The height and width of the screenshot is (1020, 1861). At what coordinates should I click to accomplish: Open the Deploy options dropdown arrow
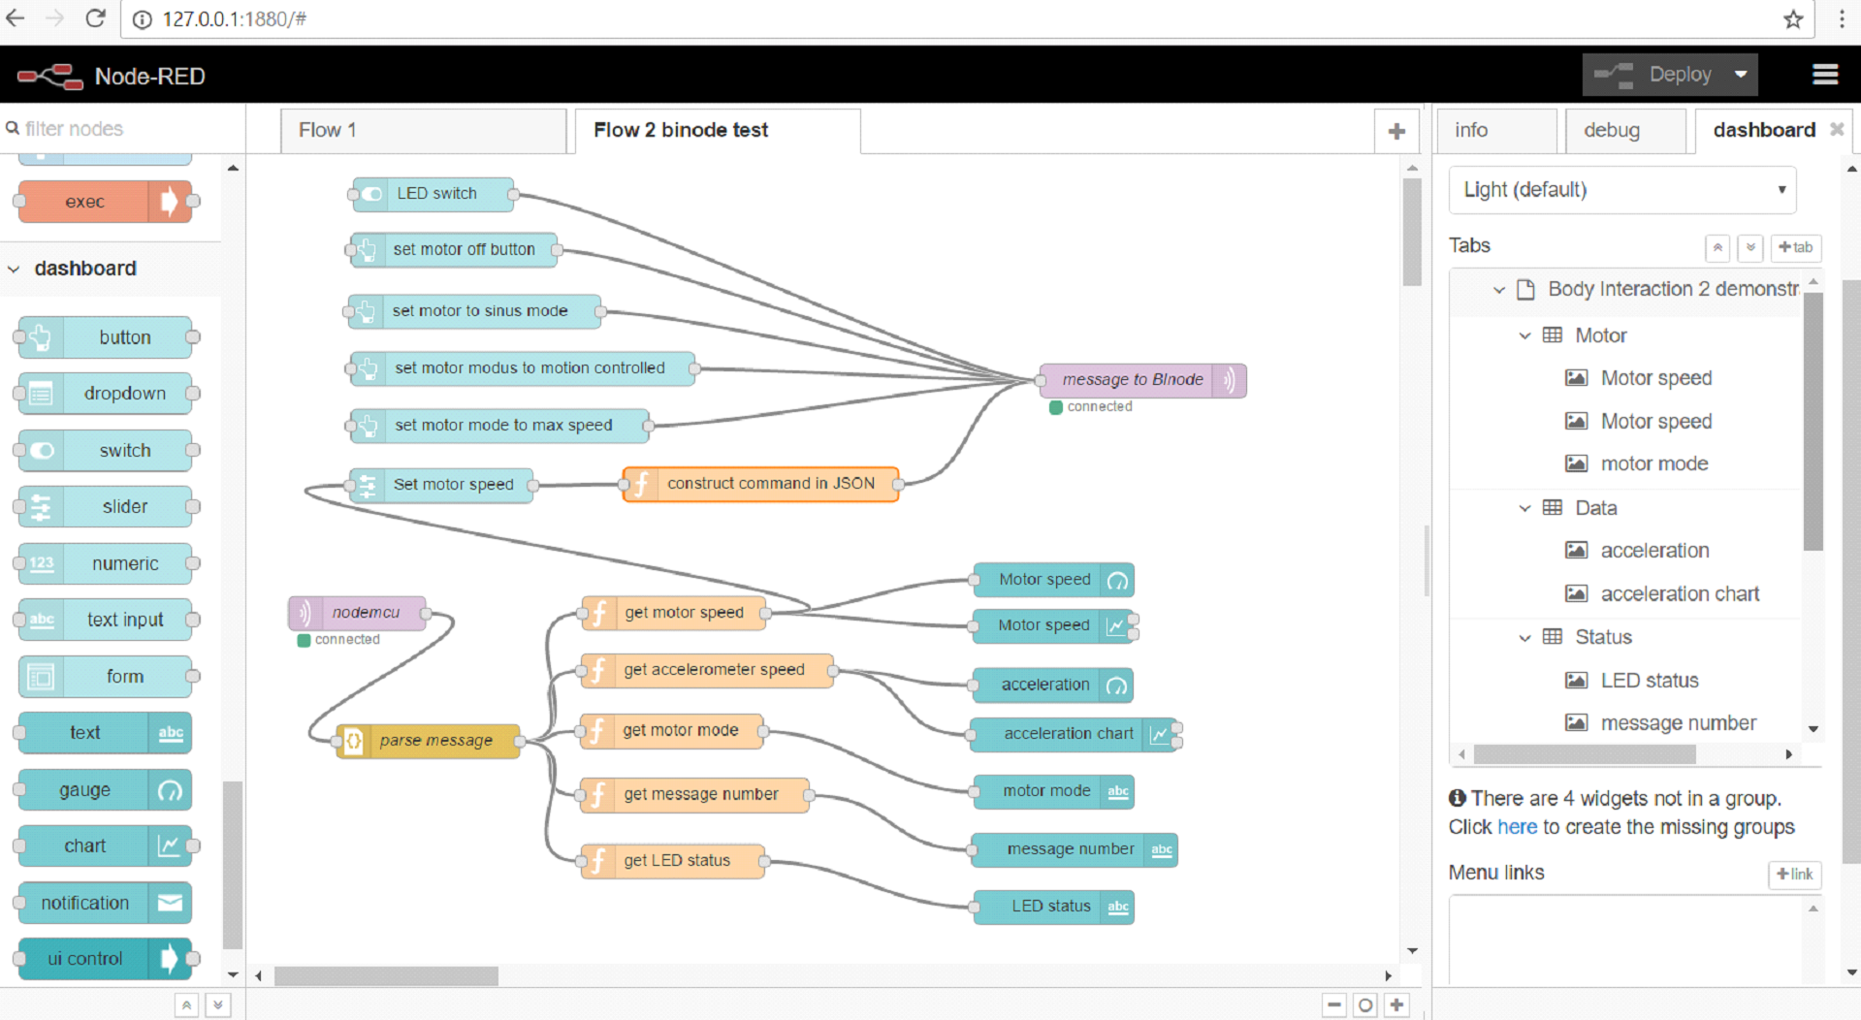(1742, 75)
